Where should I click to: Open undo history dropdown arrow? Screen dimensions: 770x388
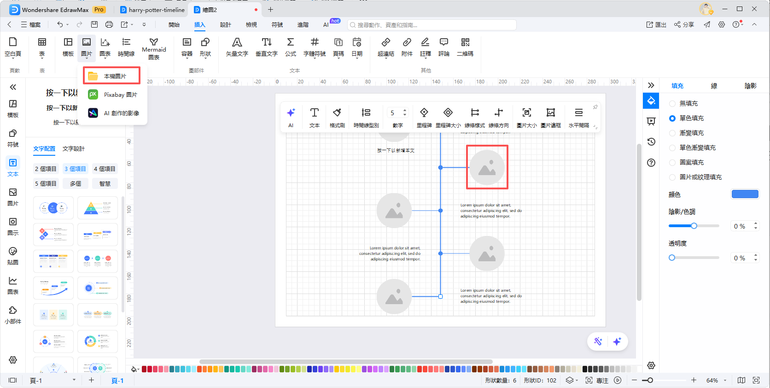pyautogui.click(x=68, y=25)
